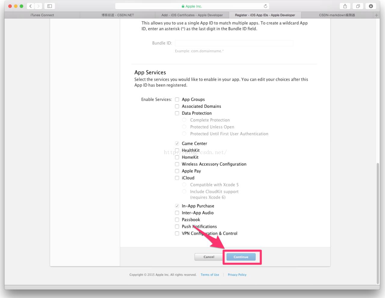Screen dimensions: 385x298
Task: Select the Complete Protection radio option
Action: tap(184, 120)
